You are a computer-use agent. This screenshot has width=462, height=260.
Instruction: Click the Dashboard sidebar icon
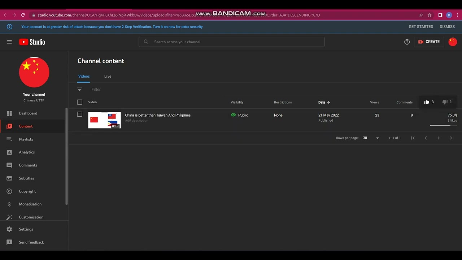tap(9, 113)
